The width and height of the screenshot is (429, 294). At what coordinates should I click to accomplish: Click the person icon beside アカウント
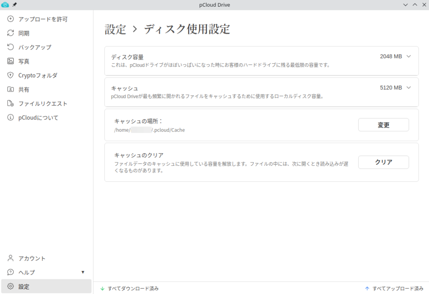[11, 258]
